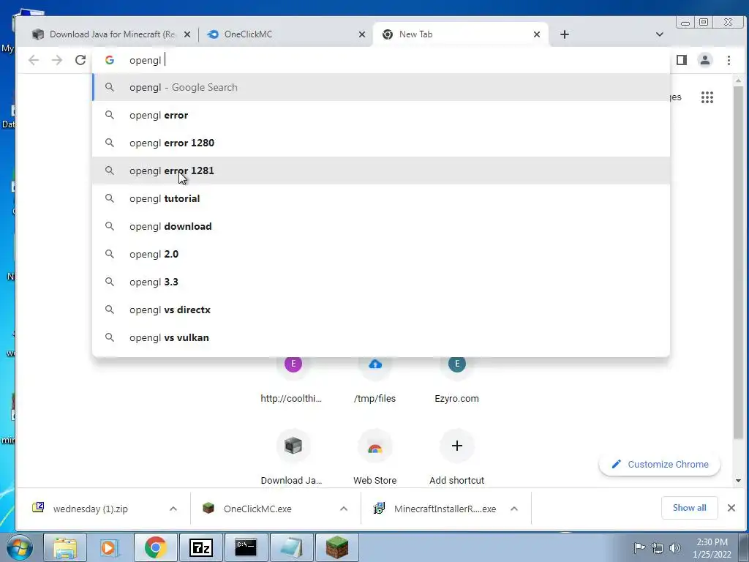Pick the 'opengl error 1280' suggestion
This screenshot has height=562, width=749.
tap(381, 143)
